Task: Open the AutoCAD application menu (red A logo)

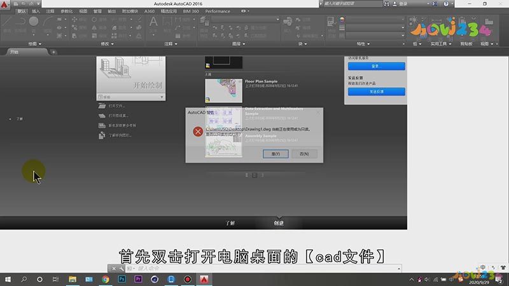Action: (x=4, y=4)
